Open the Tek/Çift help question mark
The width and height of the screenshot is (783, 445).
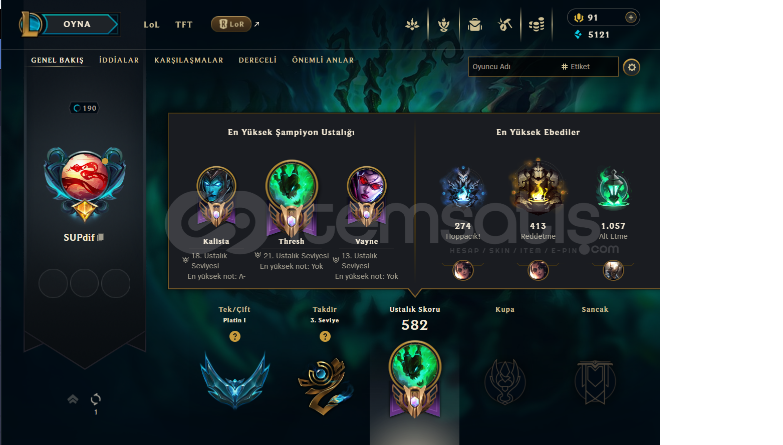(x=235, y=336)
